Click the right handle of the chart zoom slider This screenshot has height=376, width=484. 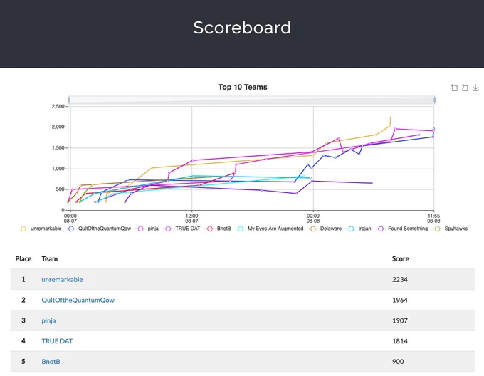[x=434, y=100]
